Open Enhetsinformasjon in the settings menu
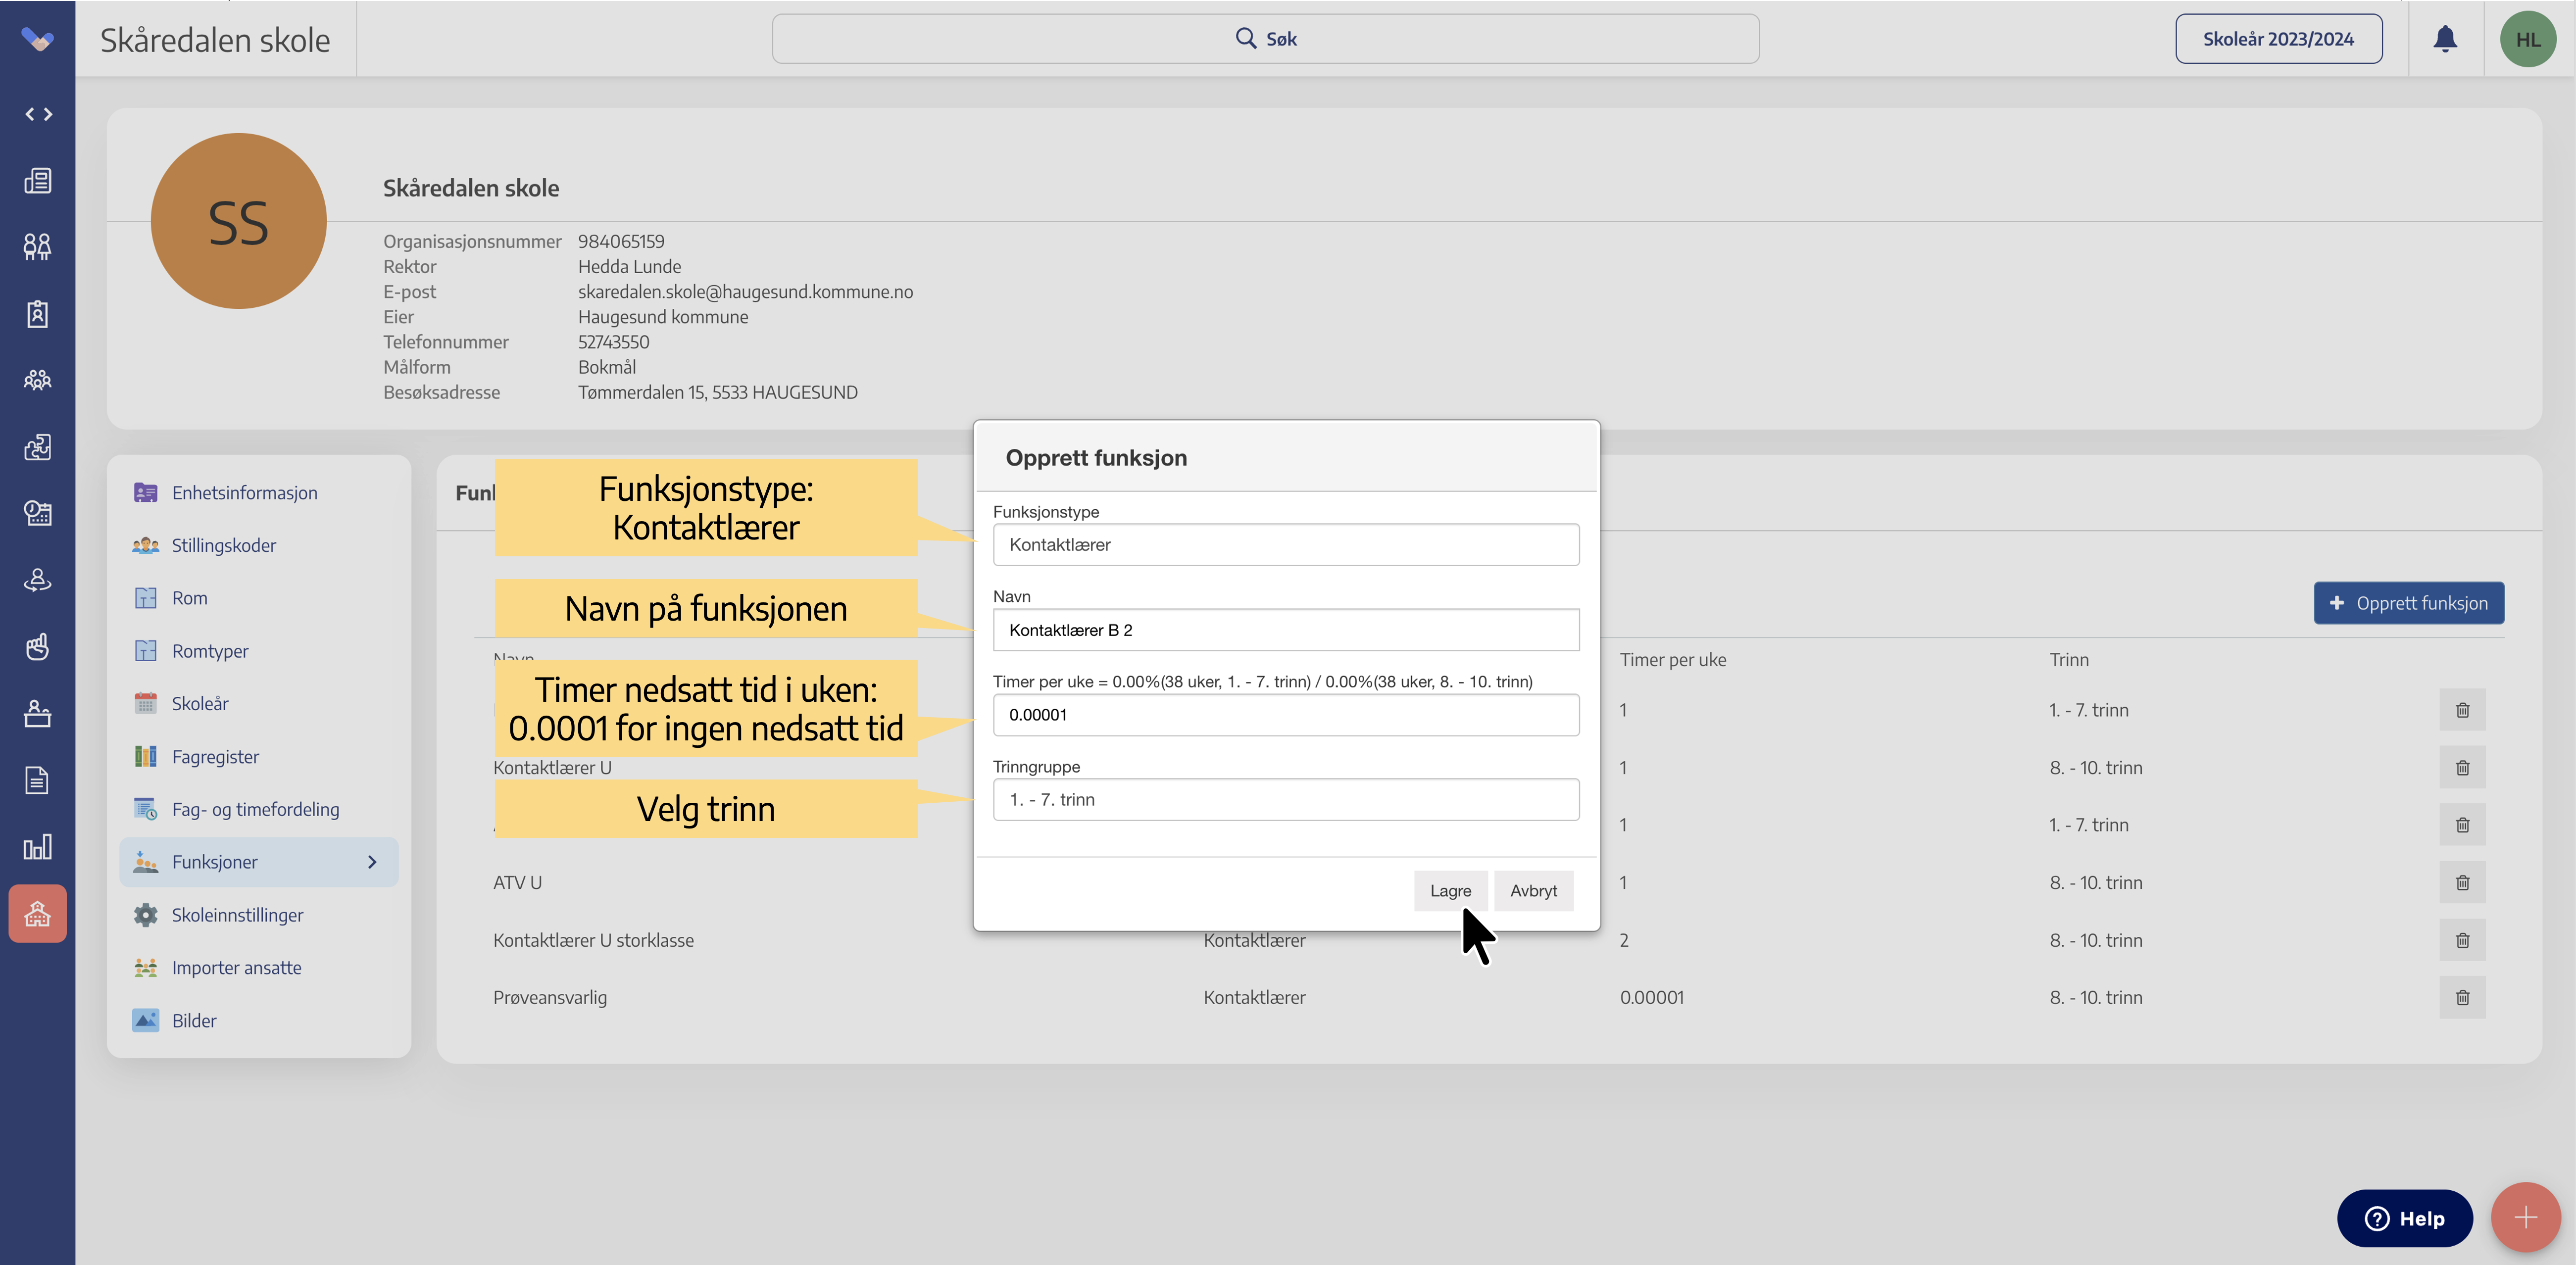The width and height of the screenshot is (2576, 1265). [244, 493]
